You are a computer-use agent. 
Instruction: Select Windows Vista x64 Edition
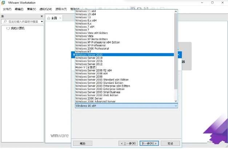[x=124, y=33]
